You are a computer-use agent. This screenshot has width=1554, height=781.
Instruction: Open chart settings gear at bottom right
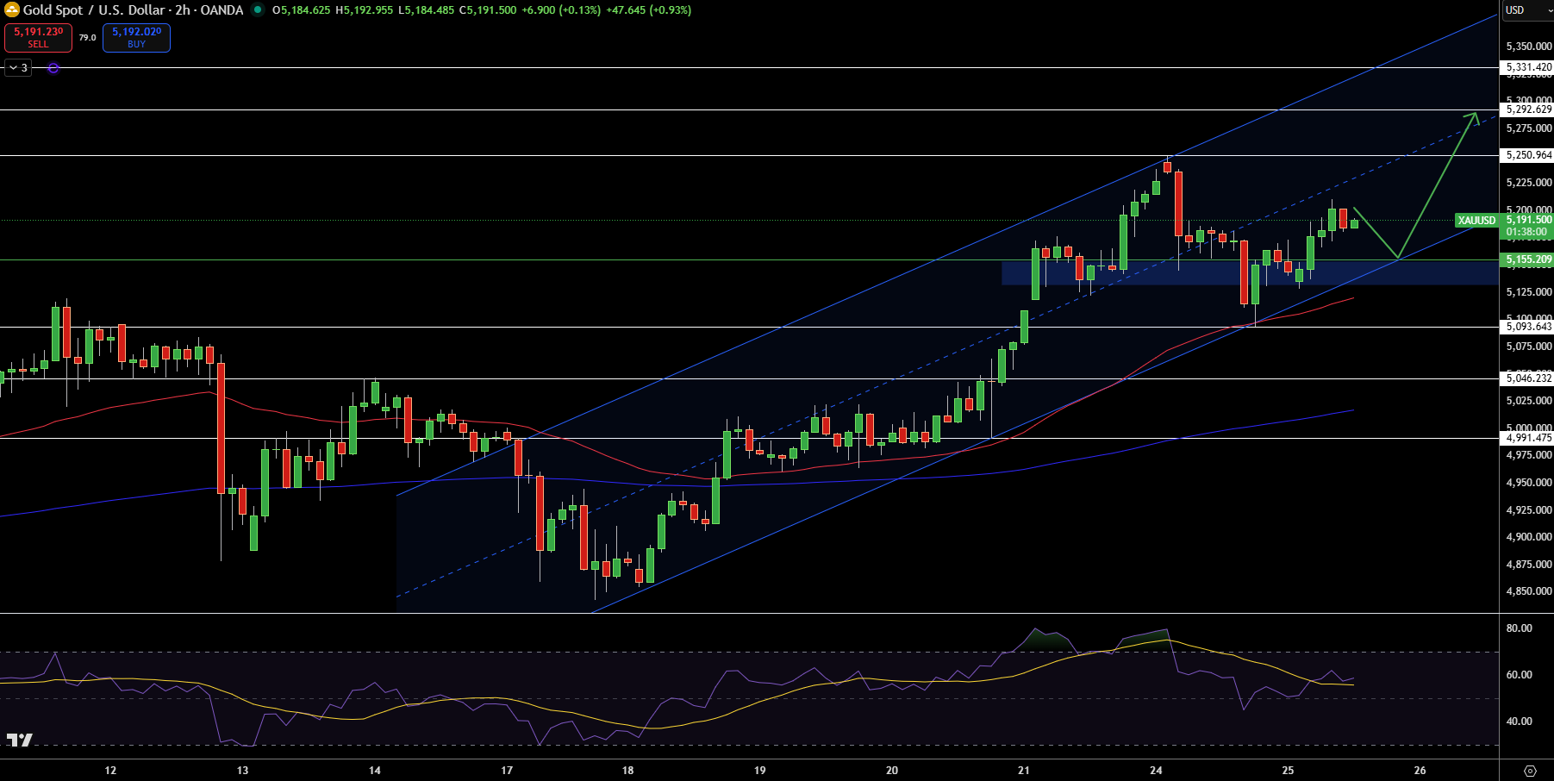pos(1530,771)
